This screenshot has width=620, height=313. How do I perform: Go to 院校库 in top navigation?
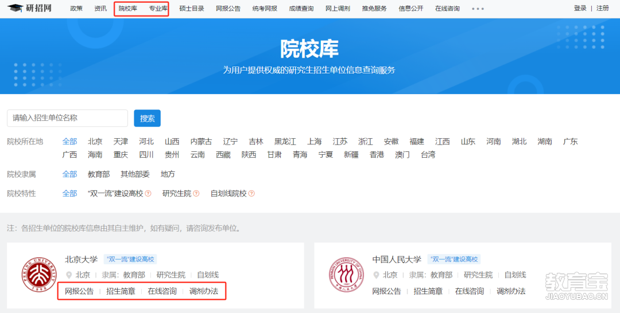pos(127,8)
